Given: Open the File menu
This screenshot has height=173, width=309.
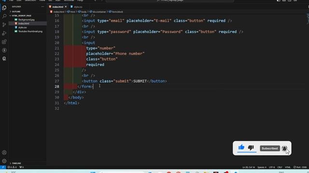Looking at the screenshot, I should (11, 0).
